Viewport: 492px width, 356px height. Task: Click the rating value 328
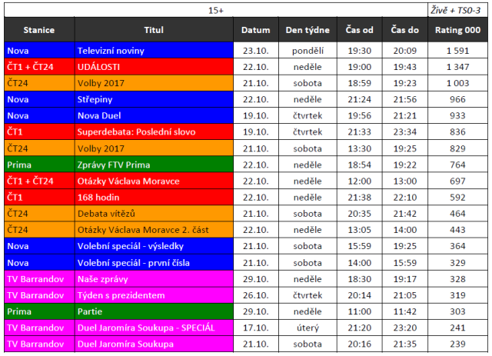(x=458, y=279)
